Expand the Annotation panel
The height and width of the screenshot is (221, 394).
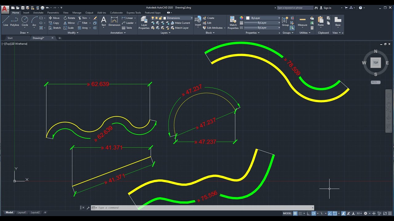coord(118,33)
